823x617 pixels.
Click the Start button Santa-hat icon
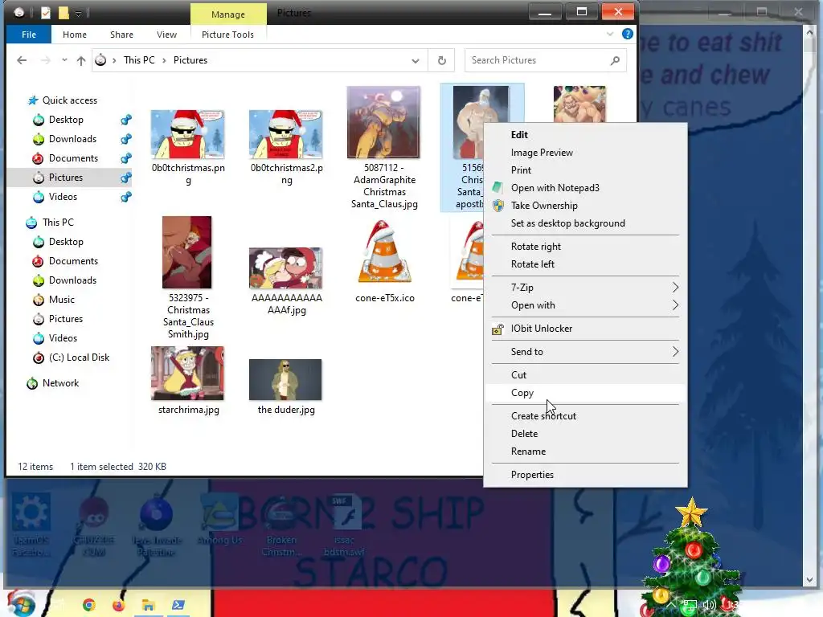coord(22,603)
